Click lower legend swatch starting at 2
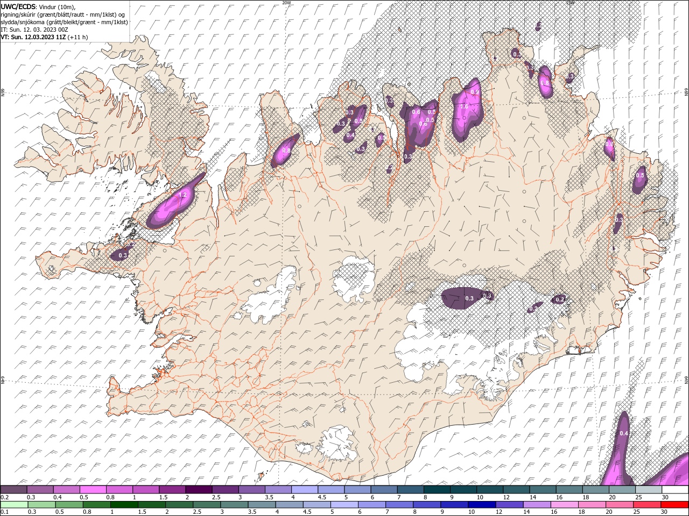This screenshot has height=516, width=689. (x=179, y=505)
